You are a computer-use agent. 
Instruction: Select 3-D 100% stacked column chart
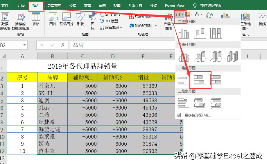pyautogui.click(x=216, y=57)
